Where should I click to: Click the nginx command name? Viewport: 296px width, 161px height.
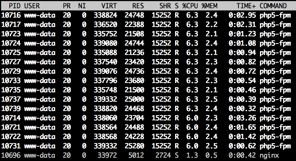coord(269,155)
